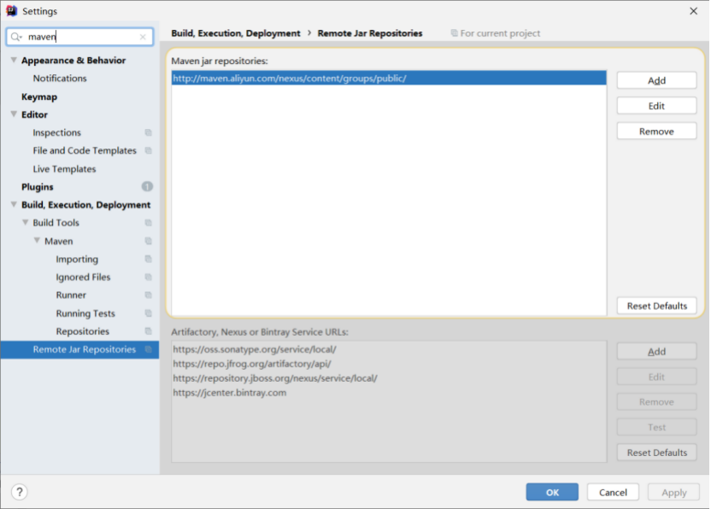Remove the selected aliyun repository
This screenshot has width=711, height=509.
point(656,131)
